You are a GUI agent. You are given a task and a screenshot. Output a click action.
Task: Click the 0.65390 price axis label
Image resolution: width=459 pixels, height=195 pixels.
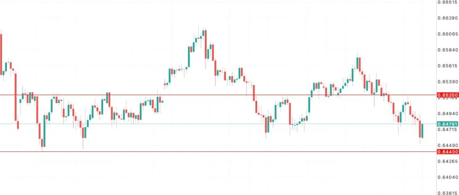tap(447, 82)
